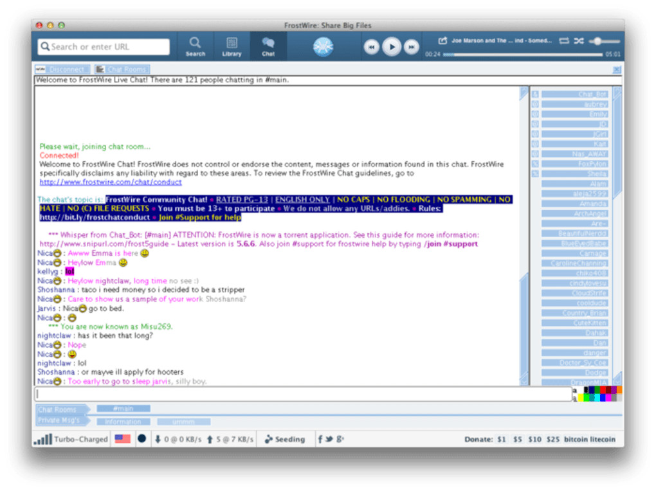
Task: Select user Amanda in the user list
Action: pos(574,204)
